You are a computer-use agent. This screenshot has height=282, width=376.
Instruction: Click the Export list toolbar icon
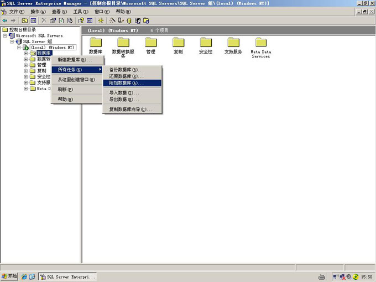click(x=70, y=20)
